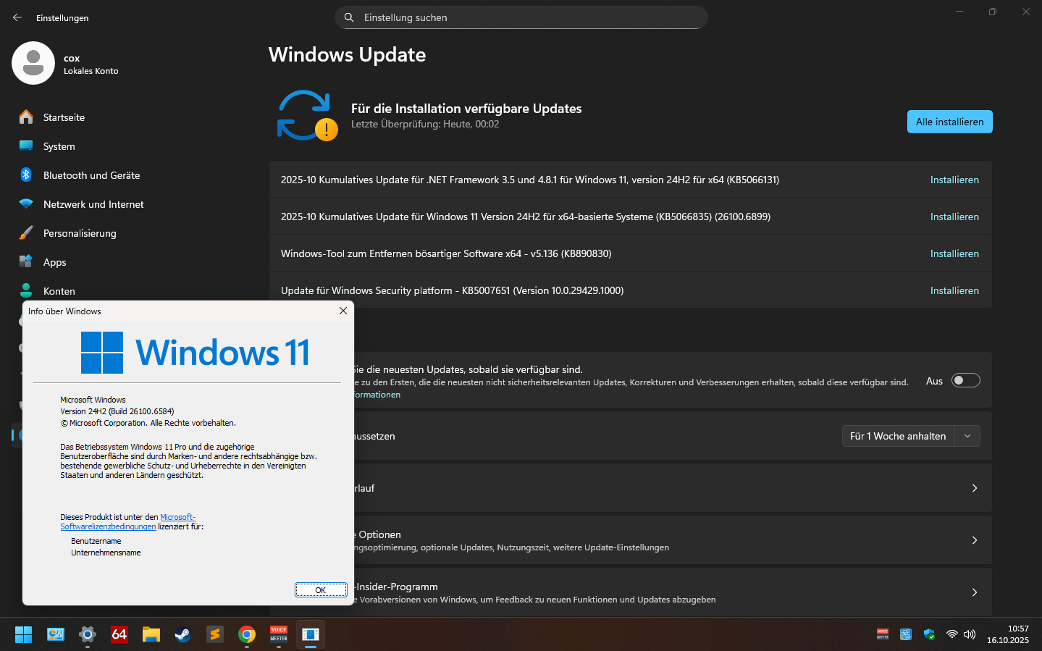
Task: Open the pause duration dropdown arrow
Action: tap(967, 436)
